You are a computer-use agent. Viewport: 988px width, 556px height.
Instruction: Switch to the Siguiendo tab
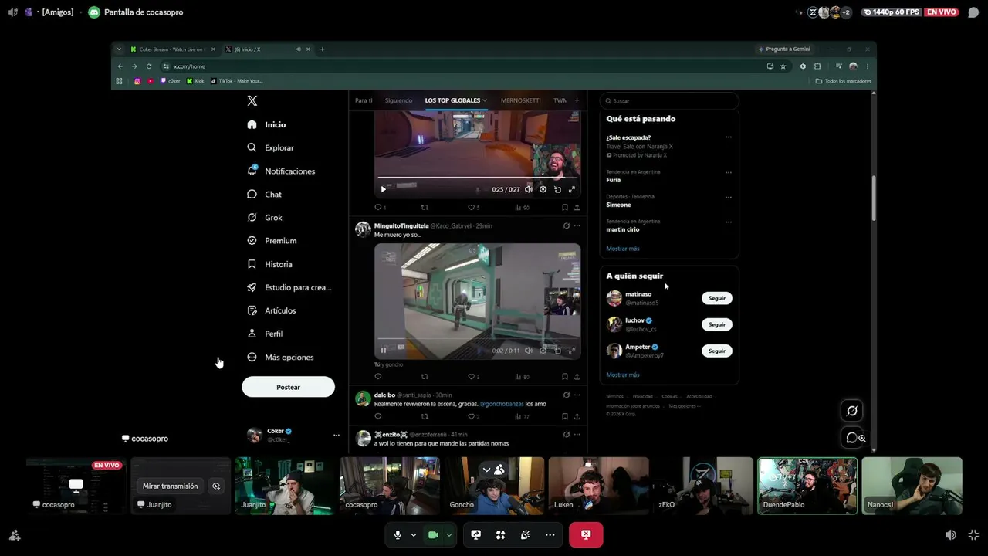[x=398, y=100]
